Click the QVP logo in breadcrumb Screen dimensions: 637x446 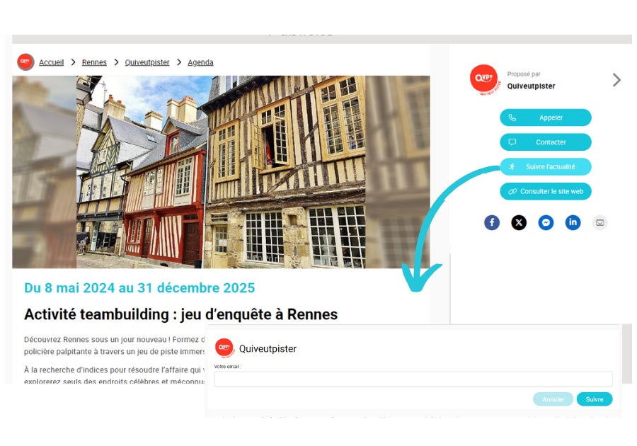click(25, 62)
